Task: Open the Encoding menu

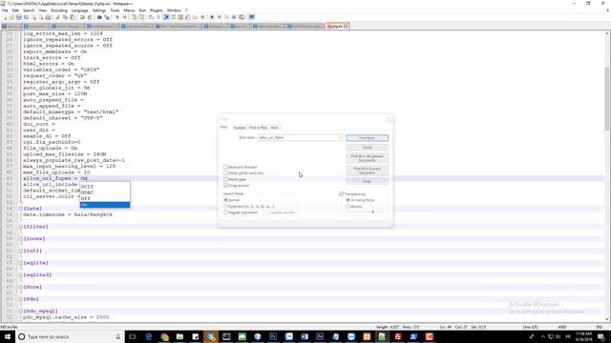Action: tap(59, 10)
